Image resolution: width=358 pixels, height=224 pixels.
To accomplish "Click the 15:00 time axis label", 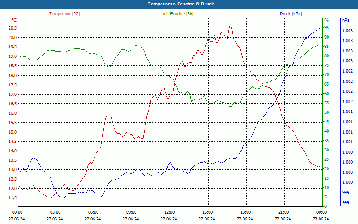I will [207, 212].
